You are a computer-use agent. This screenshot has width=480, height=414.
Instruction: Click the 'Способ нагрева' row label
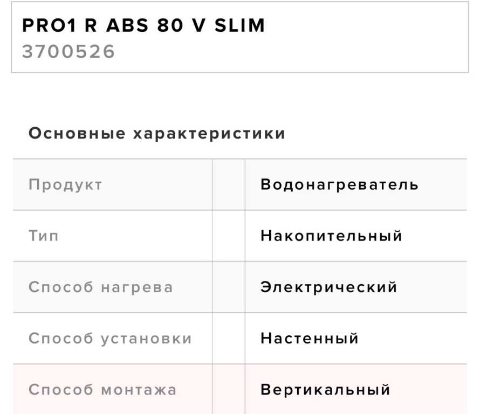coord(101,287)
